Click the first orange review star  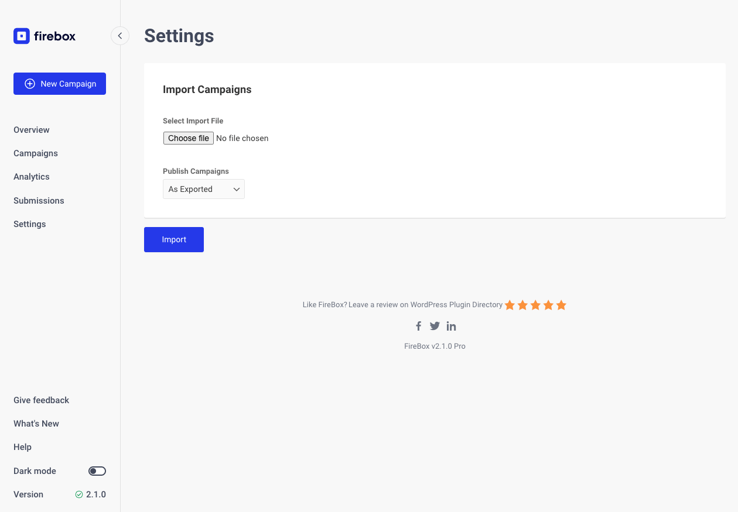click(510, 305)
